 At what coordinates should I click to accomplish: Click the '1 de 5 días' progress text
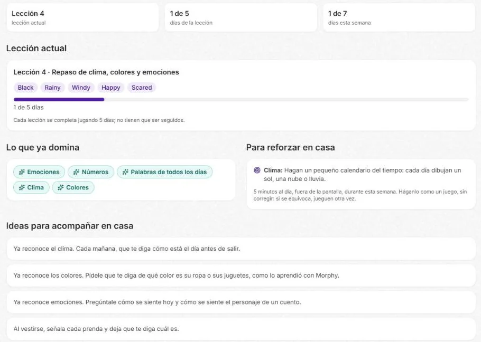click(29, 108)
